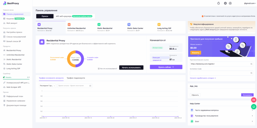
Task: Click the Реферальный план sidebar icon
Action: 5,96
